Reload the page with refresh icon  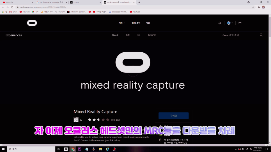12,7
